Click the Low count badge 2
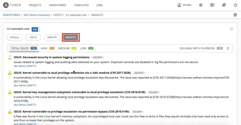Image resolution: width=241 pixels, height=125 pixels. 91,48
